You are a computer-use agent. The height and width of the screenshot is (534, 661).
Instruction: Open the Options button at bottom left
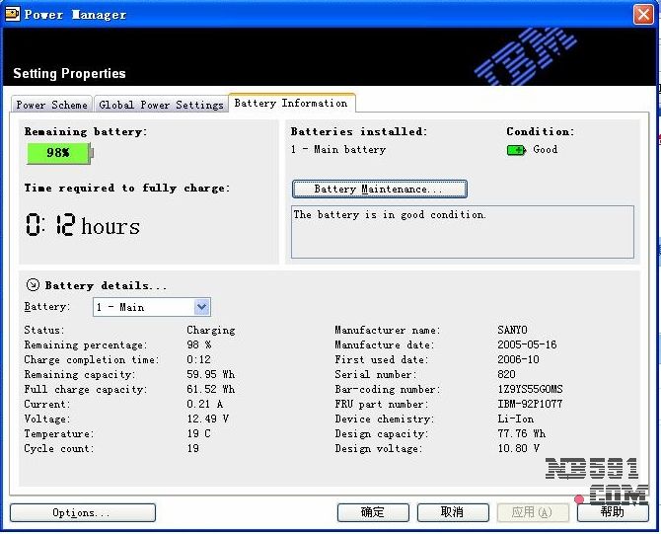click(82, 513)
